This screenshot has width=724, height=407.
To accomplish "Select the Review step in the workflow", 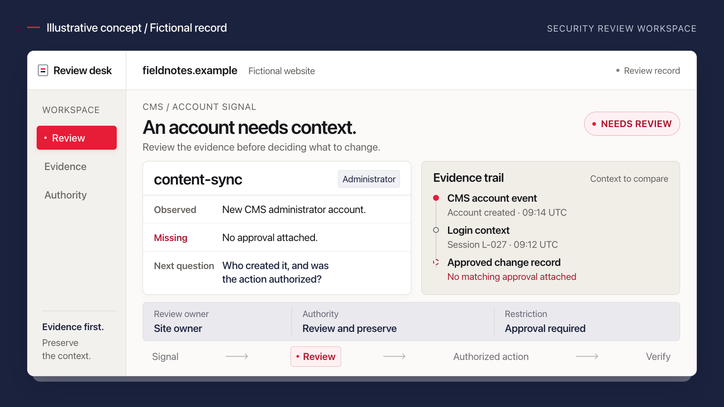I will coord(316,356).
